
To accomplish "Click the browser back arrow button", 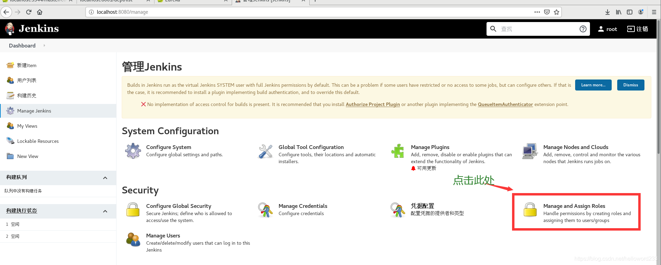I will [x=6, y=12].
